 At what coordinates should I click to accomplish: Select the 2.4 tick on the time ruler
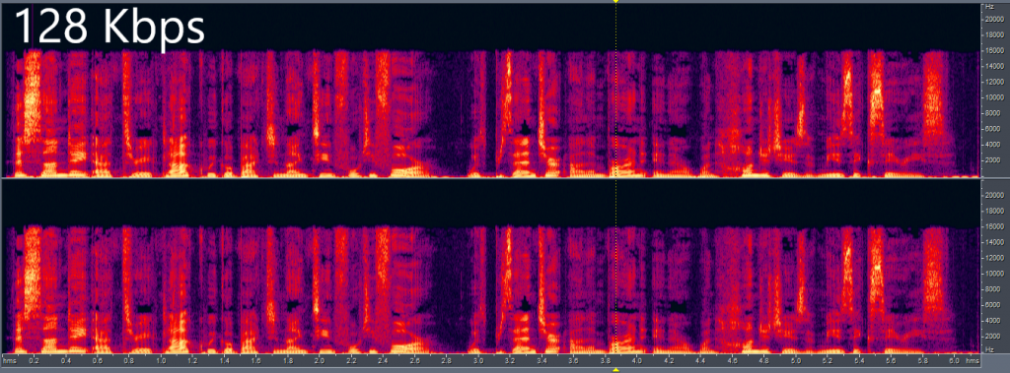click(383, 361)
